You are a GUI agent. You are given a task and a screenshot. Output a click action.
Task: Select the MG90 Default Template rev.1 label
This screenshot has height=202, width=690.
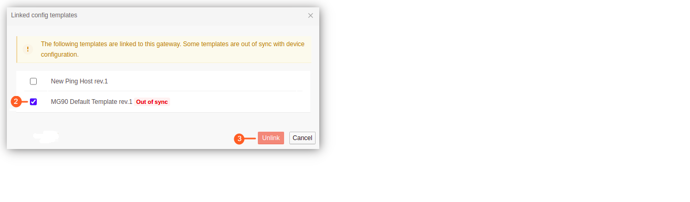[x=91, y=102]
